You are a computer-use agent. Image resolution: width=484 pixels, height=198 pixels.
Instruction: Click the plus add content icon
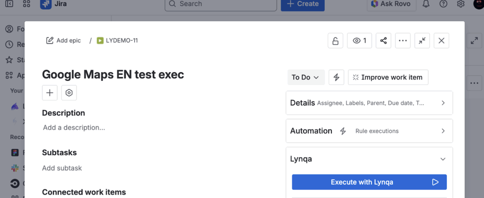click(x=50, y=93)
